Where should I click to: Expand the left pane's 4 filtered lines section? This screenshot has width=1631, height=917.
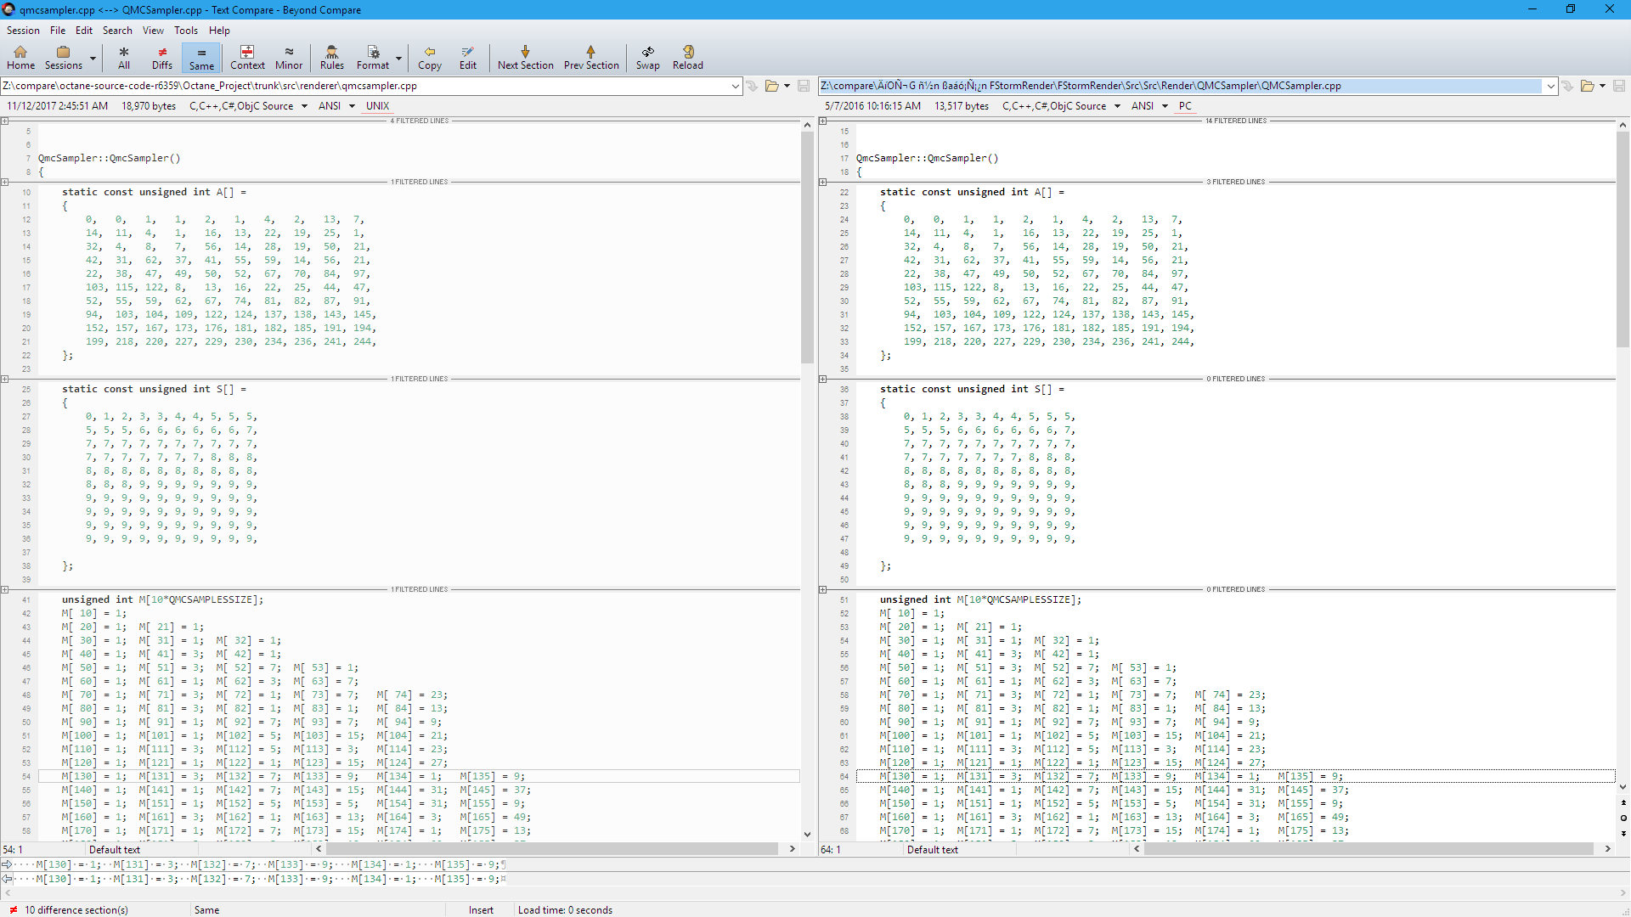(x=5, y=121)
